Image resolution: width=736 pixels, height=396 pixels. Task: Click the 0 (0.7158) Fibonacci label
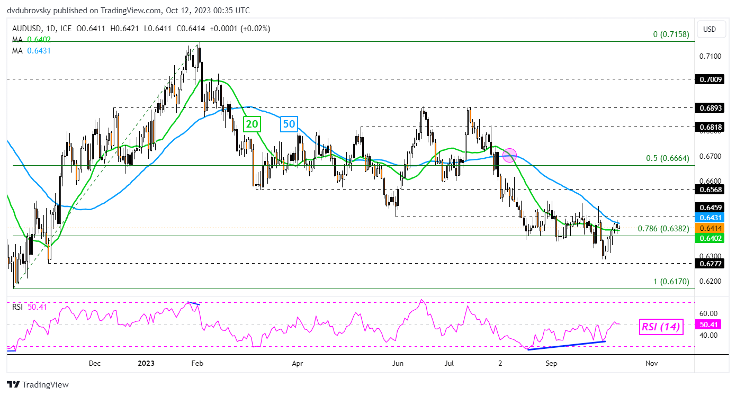tap(670, 34)
